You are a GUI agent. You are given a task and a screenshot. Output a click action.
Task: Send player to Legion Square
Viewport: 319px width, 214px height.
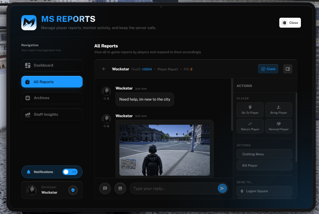pyautogui.click(x=264, y=191)
